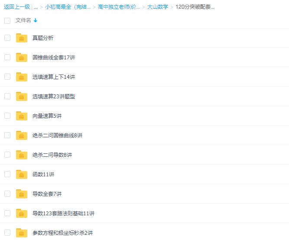Expand the collapsed '...' breadcrumb path

point(36,7)
